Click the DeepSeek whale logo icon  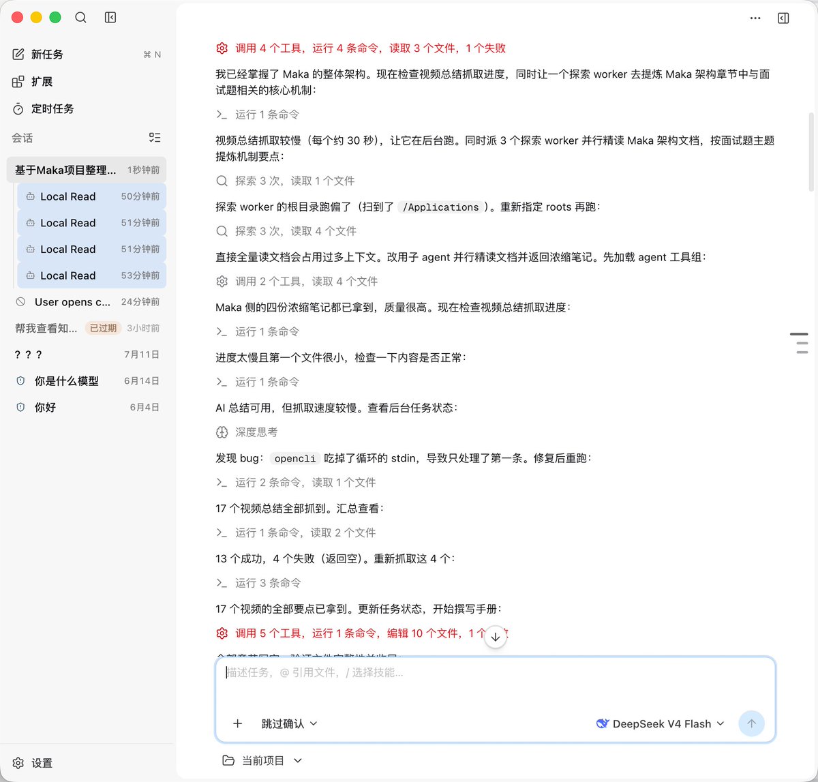pos(602,723)
